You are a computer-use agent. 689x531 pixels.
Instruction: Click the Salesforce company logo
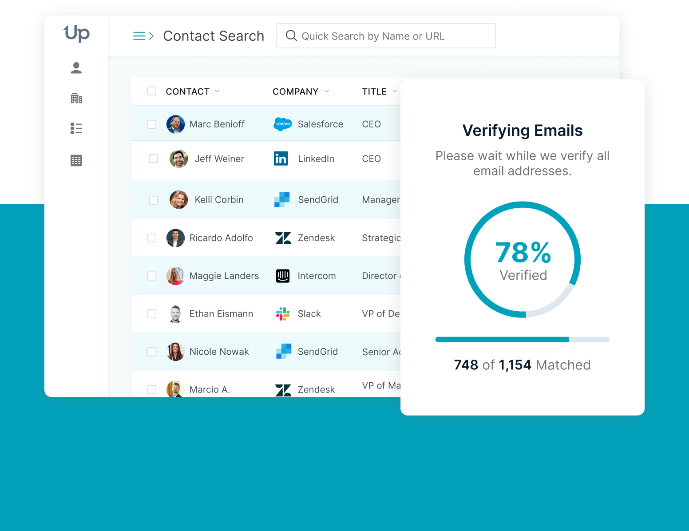coord(283,124)
